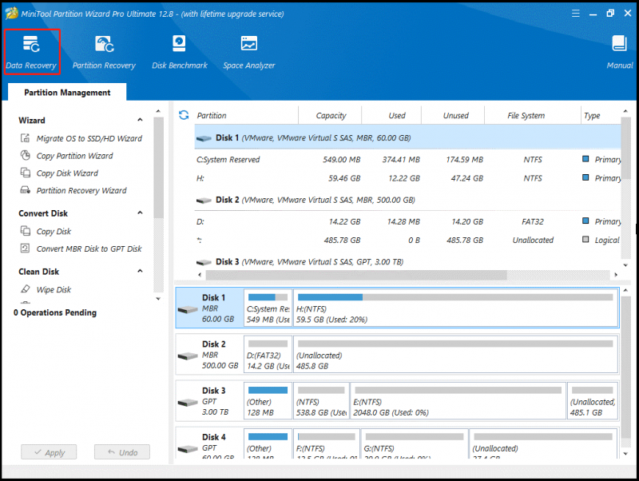Switch to the Partition Management tab
639x481 pixels.
(x=67, y=93)
